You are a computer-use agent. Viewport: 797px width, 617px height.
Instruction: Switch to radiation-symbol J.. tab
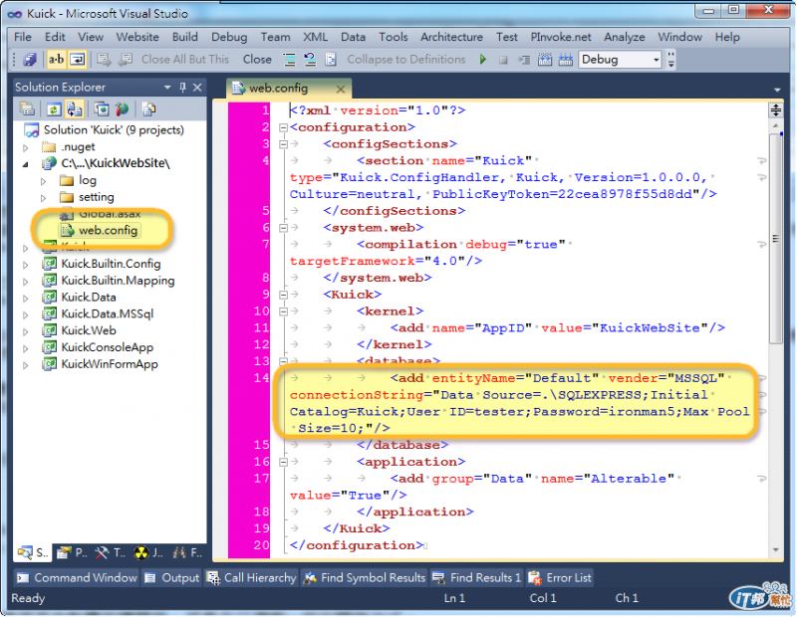tap(148, 552)
